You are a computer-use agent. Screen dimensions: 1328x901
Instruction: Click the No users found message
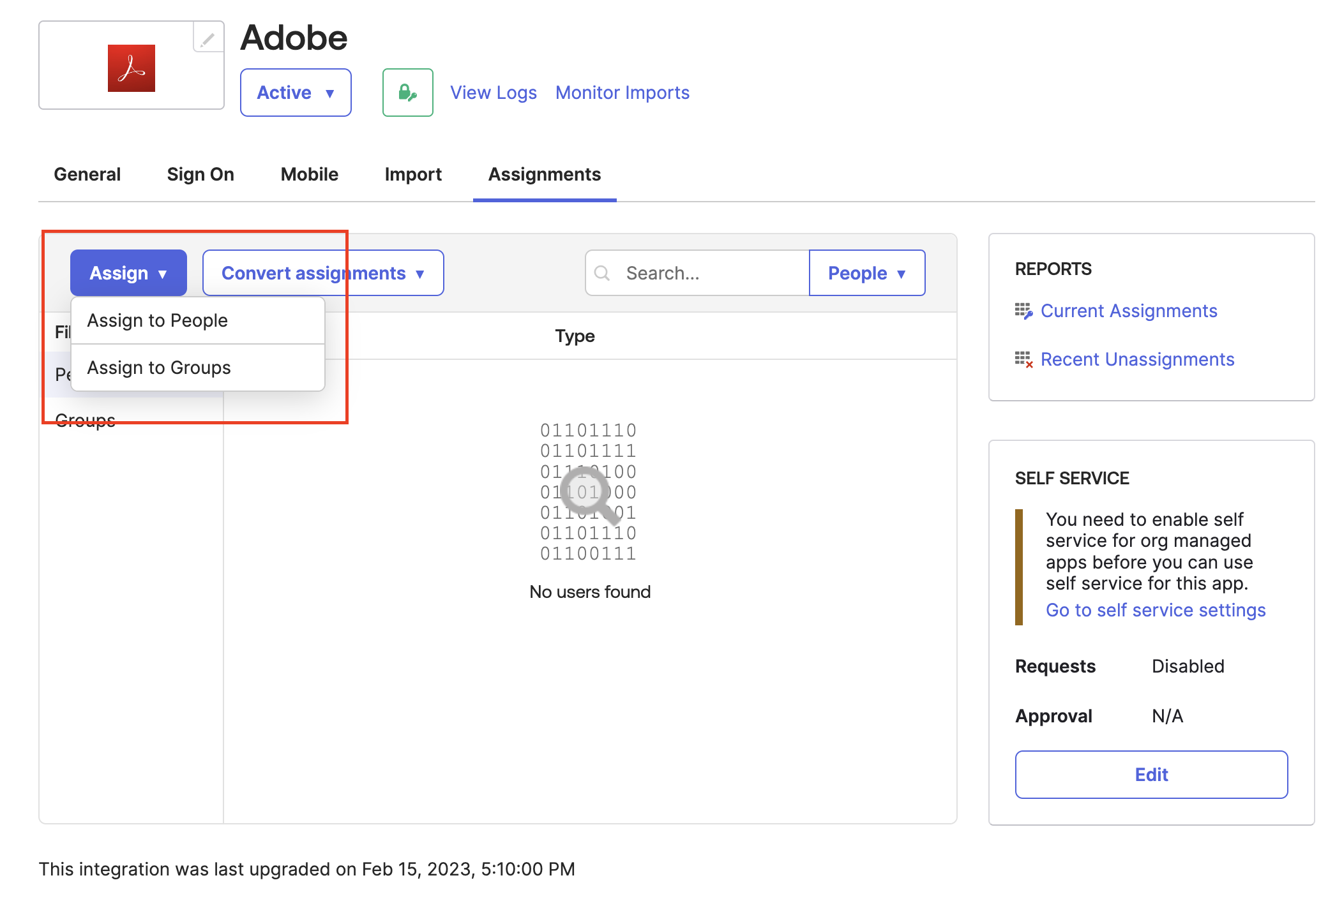[x=590, y=592]
